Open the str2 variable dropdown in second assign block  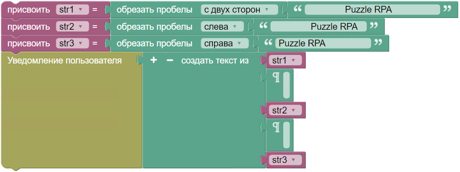point(73,27)
